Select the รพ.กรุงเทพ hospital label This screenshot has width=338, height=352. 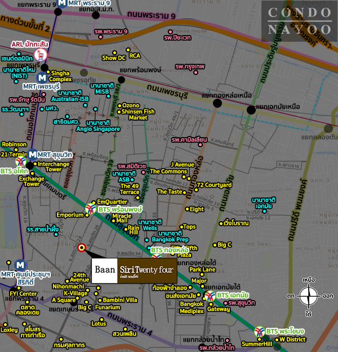coord(190,67)
